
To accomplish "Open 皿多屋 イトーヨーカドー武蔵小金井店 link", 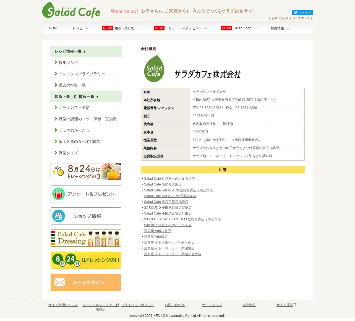I will point(173,254).
